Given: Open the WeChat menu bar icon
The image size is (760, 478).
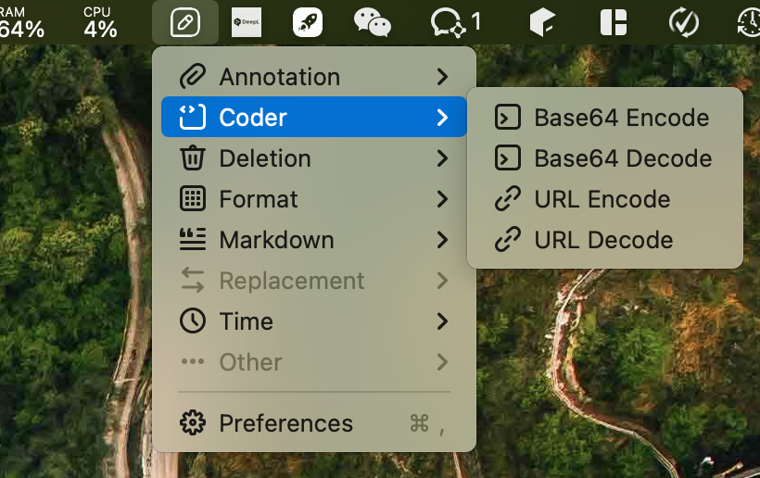Looking at the screenshot, I should click(x=373, y=22).
